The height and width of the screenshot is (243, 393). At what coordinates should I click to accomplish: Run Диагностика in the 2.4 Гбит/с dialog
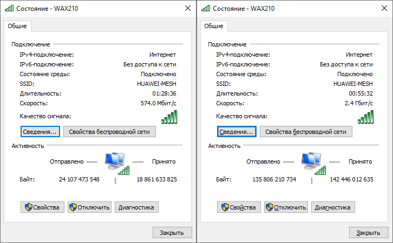point(333,207)
